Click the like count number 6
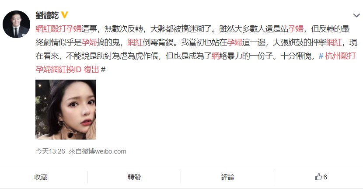This screenshot has height=189, width=363. point(325,177)
